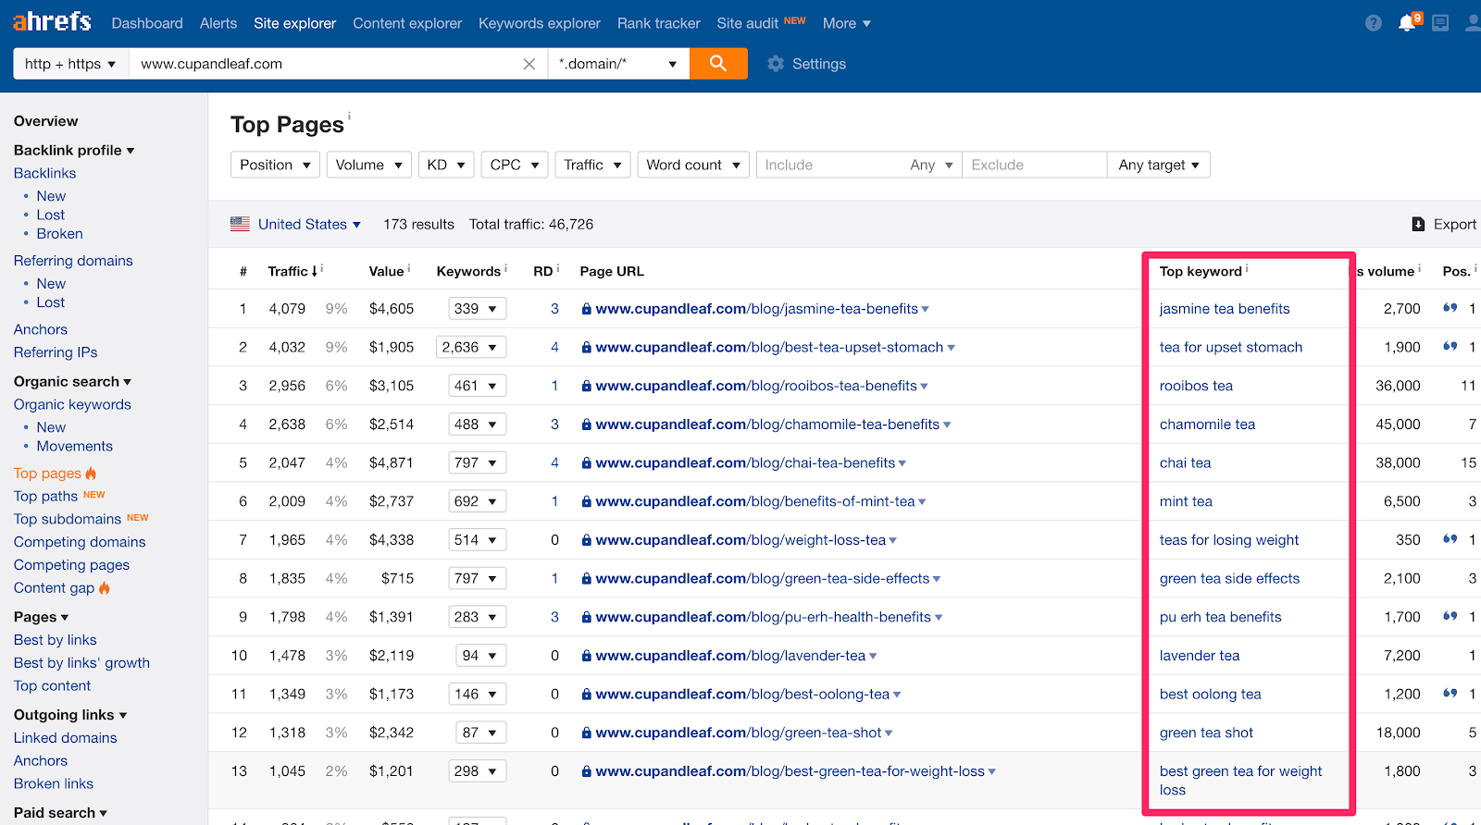Open the chamomile-tea-benefits page URL
Viewport: 1481px width, 825px height.
click(767, 425)
